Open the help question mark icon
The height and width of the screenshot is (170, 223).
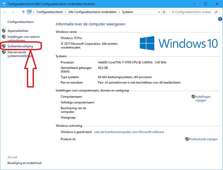(220, 19)
